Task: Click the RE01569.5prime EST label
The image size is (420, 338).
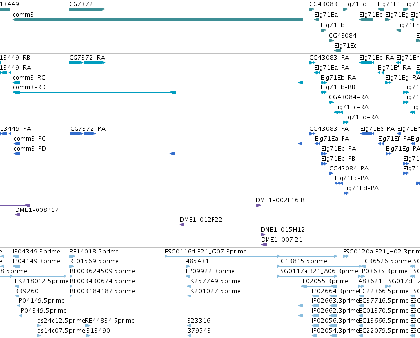Action: pyautogui.click(x=94, y=261)
